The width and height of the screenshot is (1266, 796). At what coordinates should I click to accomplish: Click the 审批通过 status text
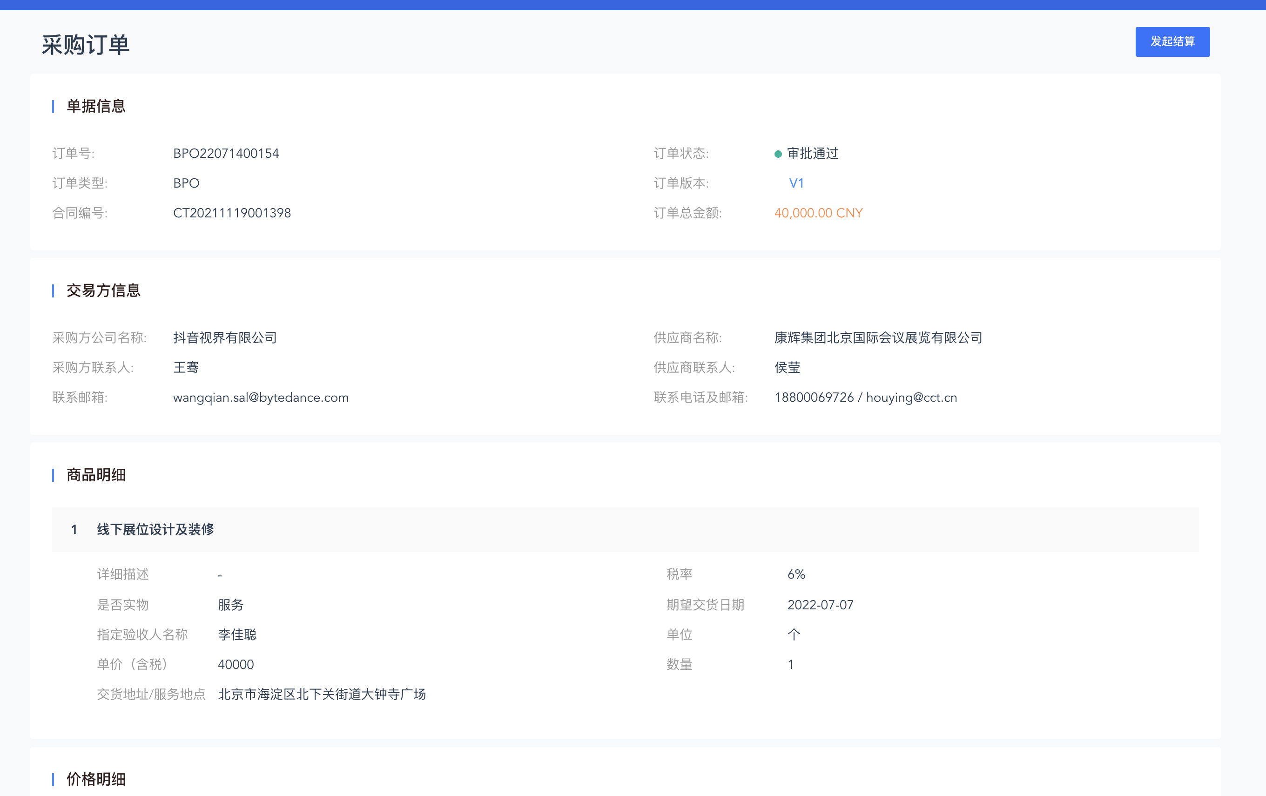tap(812, 154)
